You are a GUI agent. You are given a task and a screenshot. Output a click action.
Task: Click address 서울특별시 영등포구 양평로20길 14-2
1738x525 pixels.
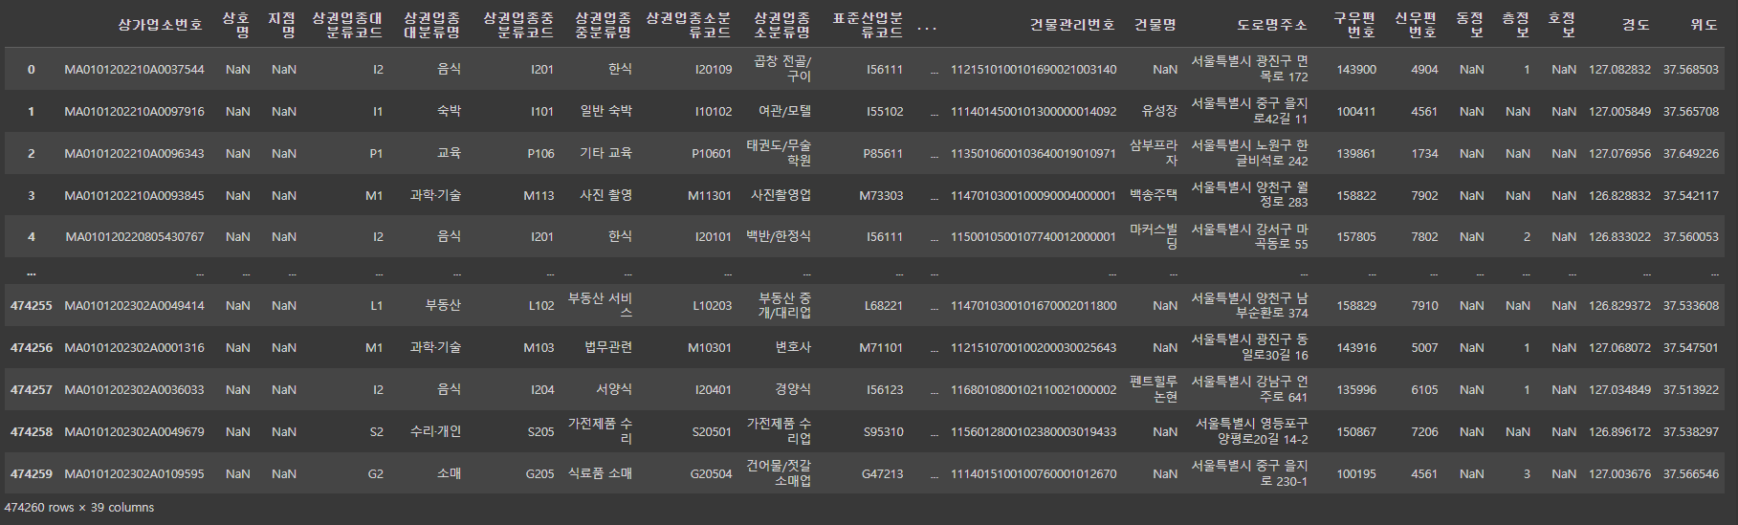[1251, 431]
